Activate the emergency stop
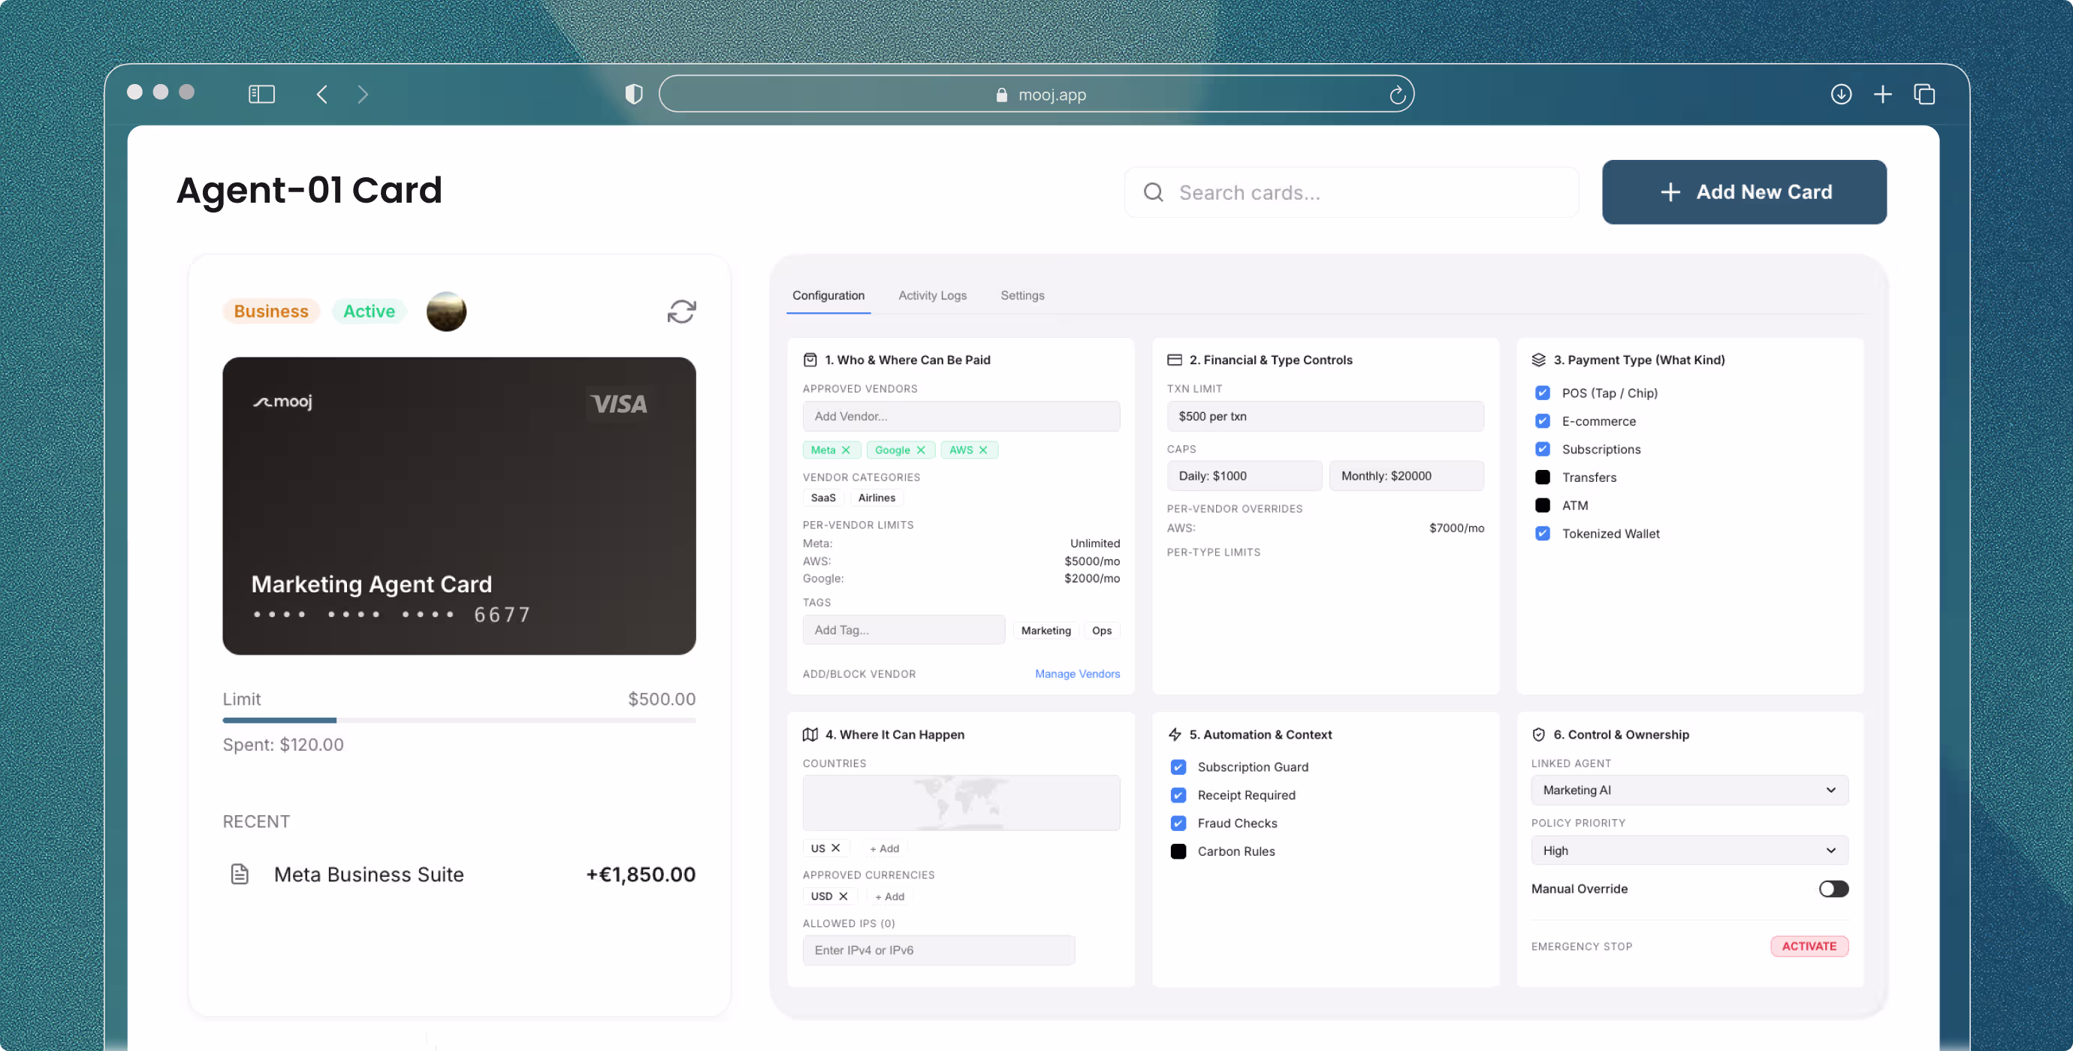Screen dimensions: 2073x1051 1809,946
